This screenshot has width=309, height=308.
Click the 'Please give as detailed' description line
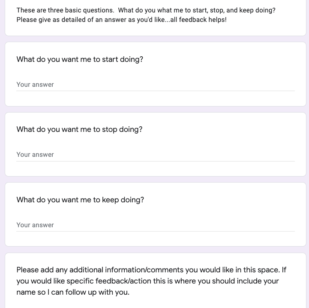click(x=121, y=20)
